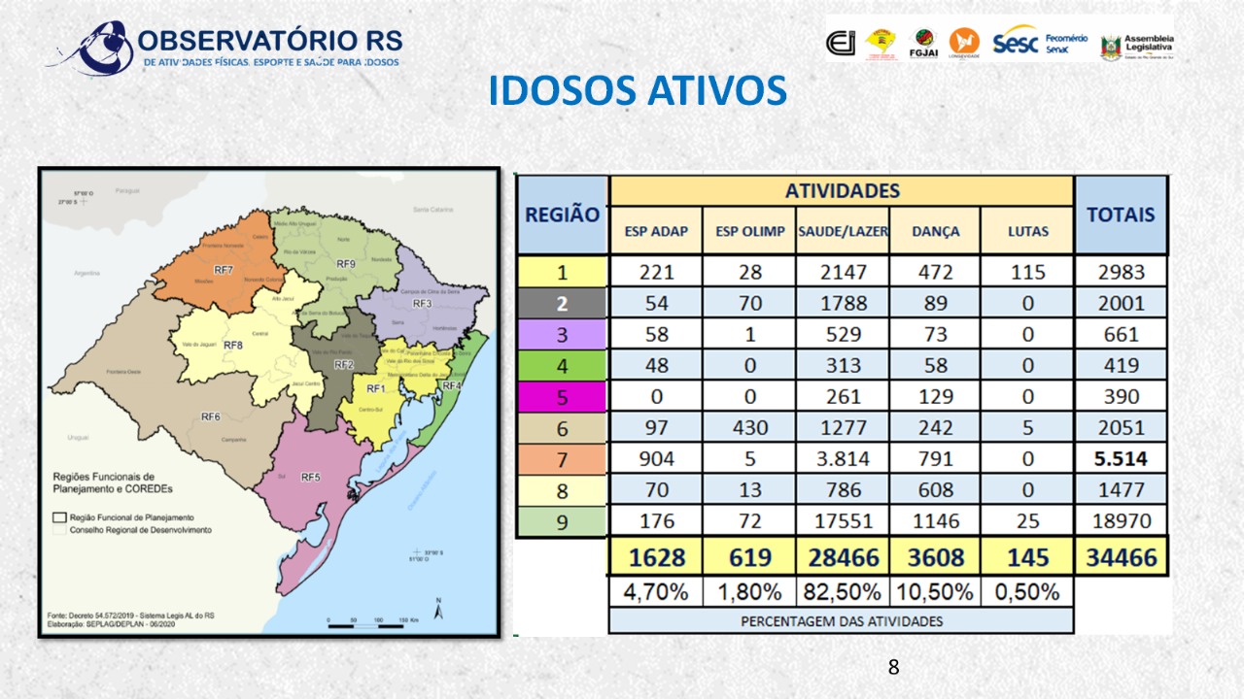Click the bold 5.514 total cell
1244x699 pixels.
point(1121,458)
